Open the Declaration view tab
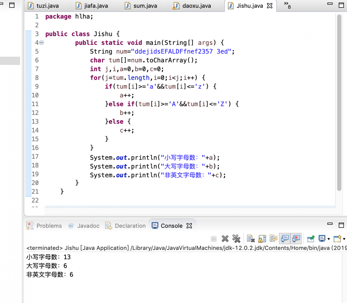Viewport: 347px width, 303px height. [x=126, y=226]
